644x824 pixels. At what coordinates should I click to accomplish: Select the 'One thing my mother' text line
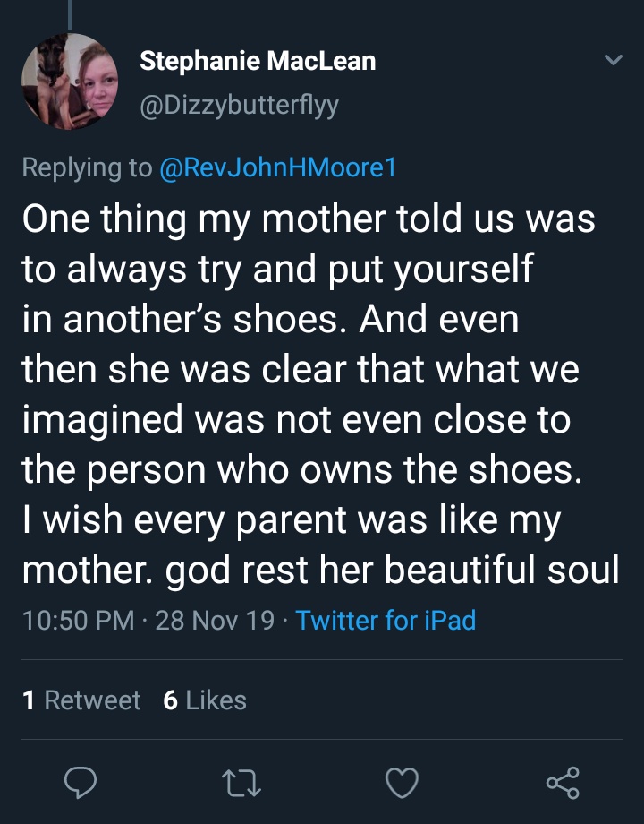[x=309, y=219]
